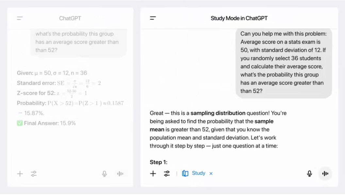Click the faded user question bubble at left
Image resolution: width=345 pixels, height=196 pixels.
pyautogui.click(x=79, y=42)
